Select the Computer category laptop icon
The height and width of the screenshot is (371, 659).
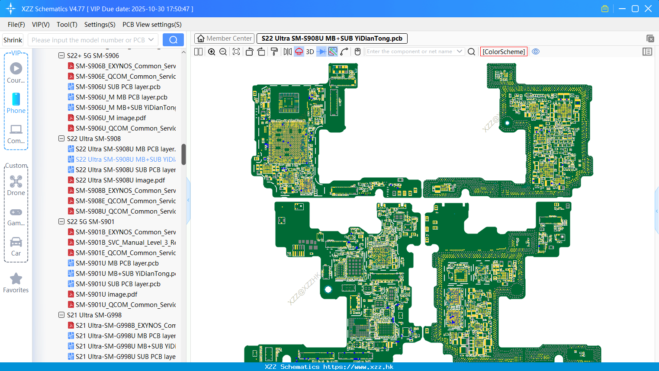[16, 129]
